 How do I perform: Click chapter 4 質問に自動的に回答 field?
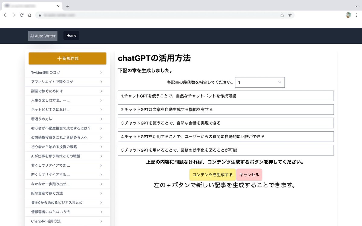point(226,137)
